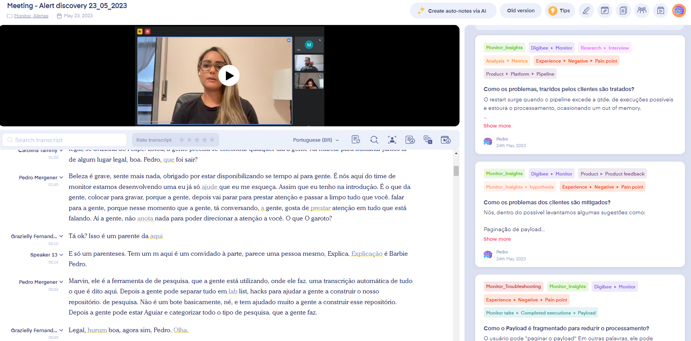Select the Monitor_Troubleshooting tag
691x341 pixels.
[513, 286]
